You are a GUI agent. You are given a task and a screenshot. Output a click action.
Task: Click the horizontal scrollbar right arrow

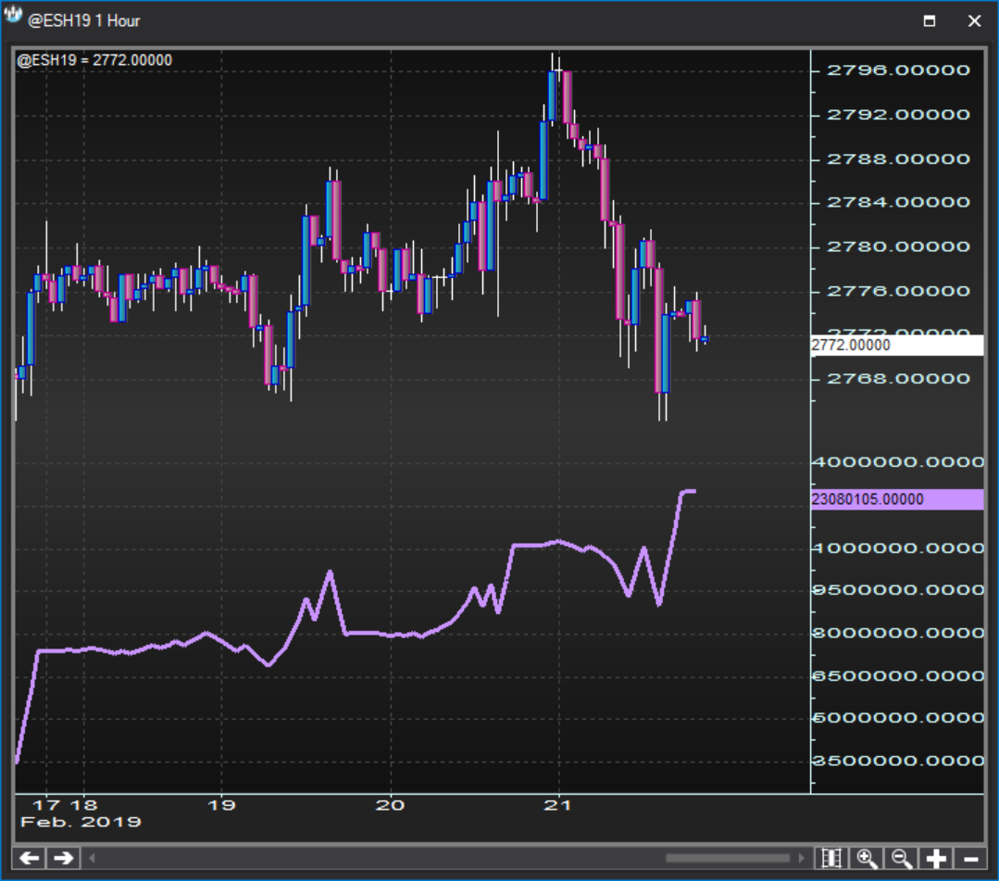[802, 858]
